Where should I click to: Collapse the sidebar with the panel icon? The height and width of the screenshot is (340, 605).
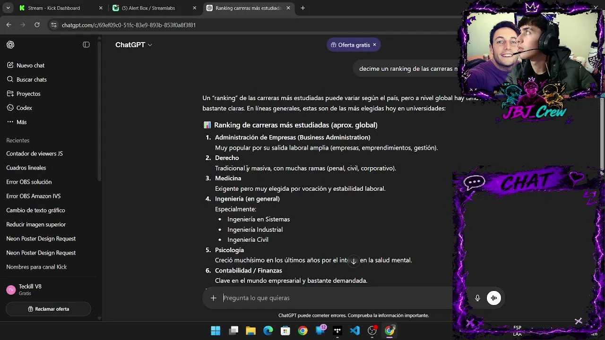tap(86, 44)
